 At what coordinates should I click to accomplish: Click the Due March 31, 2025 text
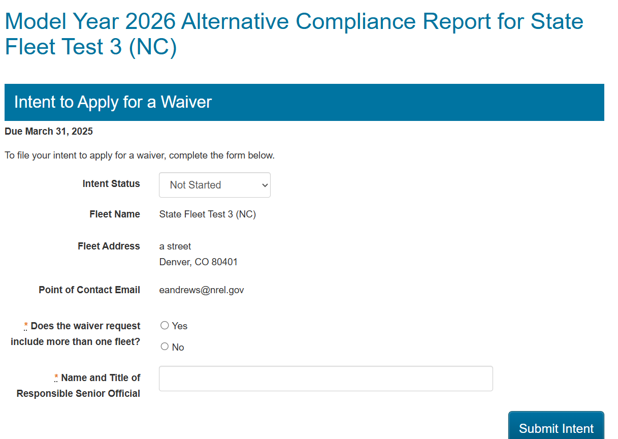pyautogui.click(x=49, y=132)
